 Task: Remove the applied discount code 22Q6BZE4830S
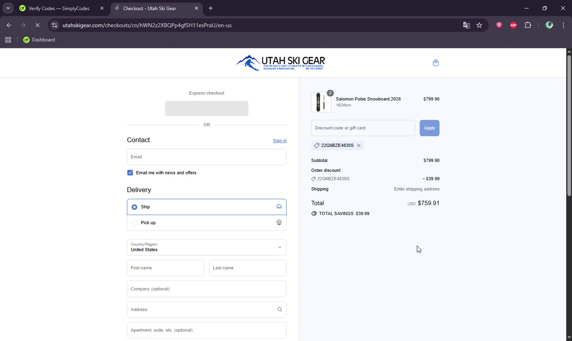point(358,145)
